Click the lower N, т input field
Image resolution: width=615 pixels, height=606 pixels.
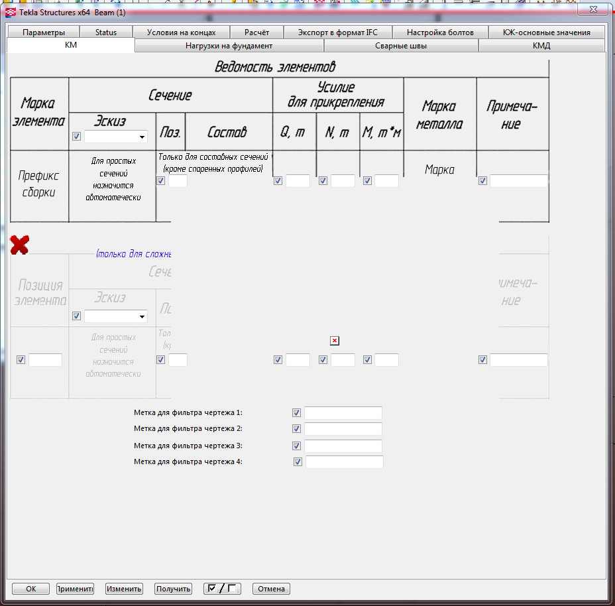tap(343, 360)
